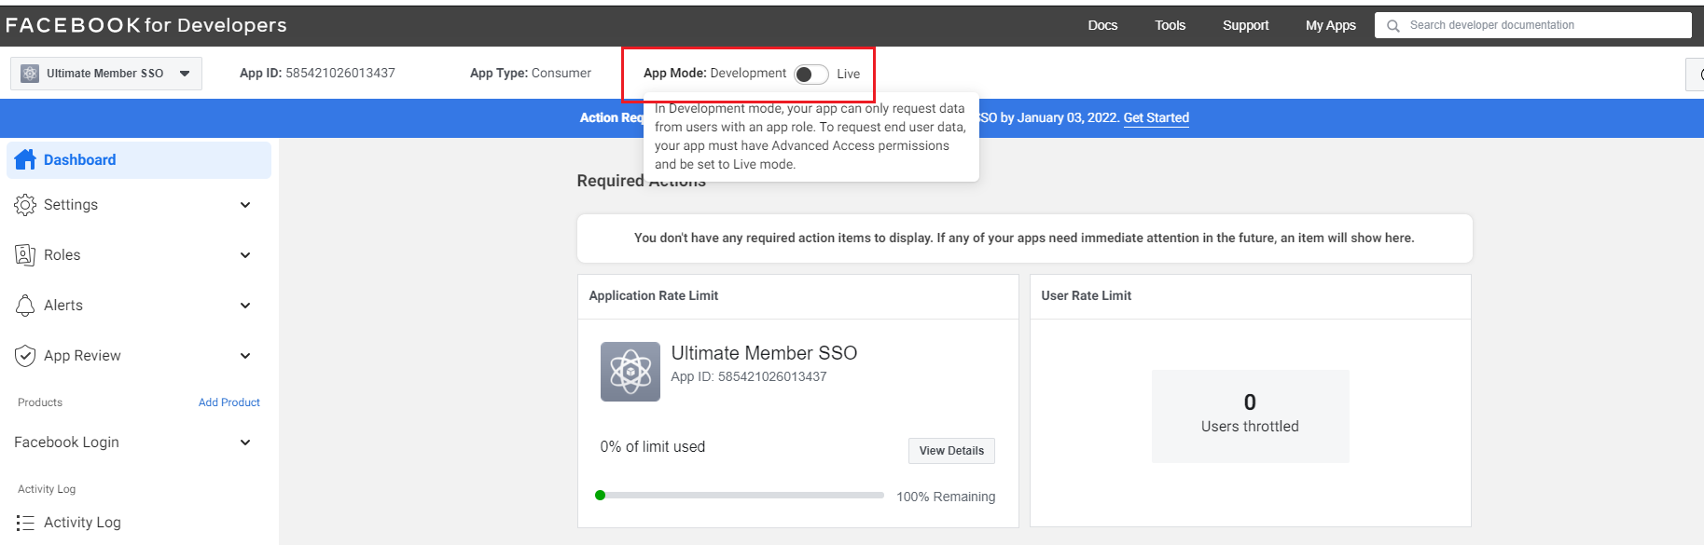Screen dimensions: 1704x545
Task: Open the Tools menu
Action: 1170,25
